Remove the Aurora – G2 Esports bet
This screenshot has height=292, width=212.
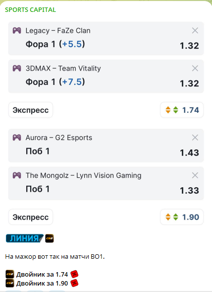195,138
